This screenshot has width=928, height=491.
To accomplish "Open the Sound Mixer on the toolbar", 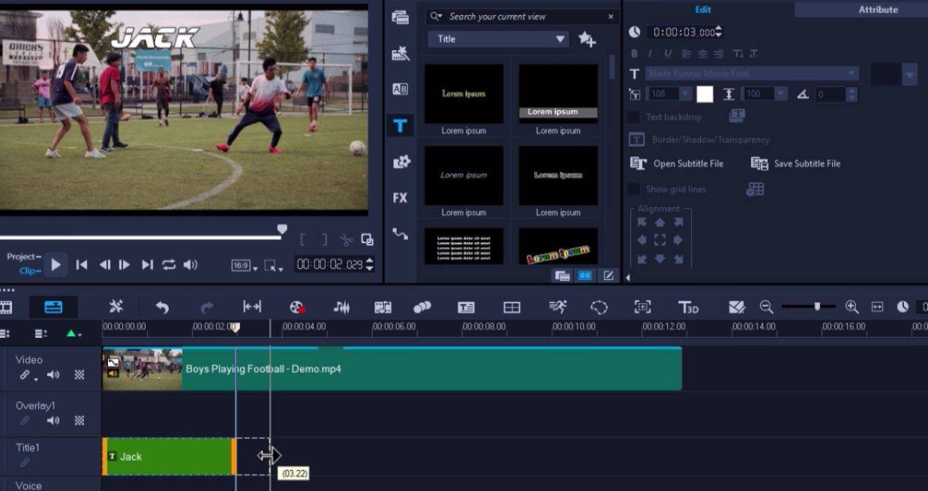I will point(341,307).
